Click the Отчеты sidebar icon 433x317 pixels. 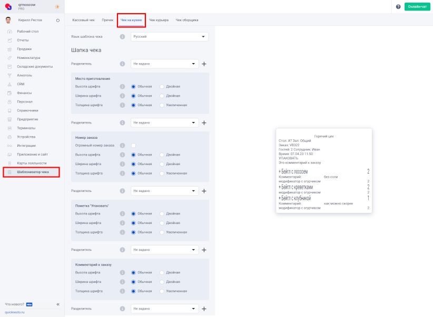[9, 40]
